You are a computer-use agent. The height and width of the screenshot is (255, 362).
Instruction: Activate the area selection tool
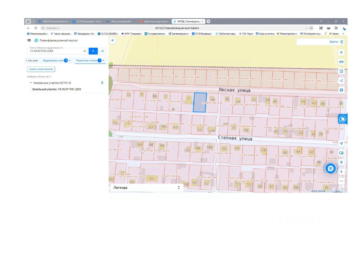tap(341, 71)
